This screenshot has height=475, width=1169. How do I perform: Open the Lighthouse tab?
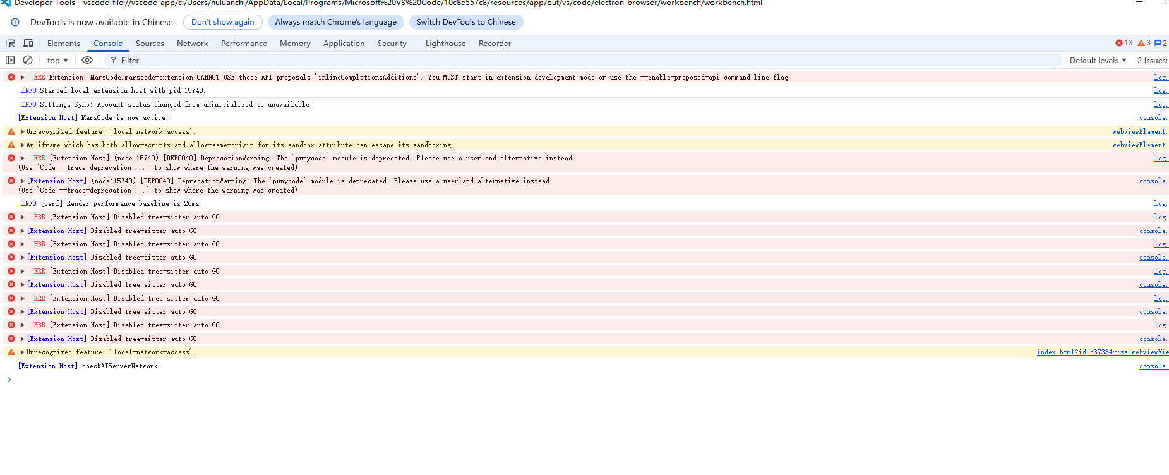click(445, 43)
